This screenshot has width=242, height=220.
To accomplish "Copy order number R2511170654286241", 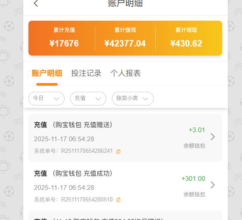I will click(118, 152).
